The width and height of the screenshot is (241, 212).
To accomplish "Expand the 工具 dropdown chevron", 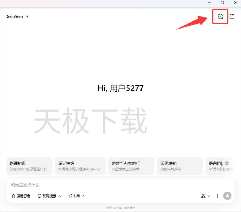I will click(x=83, y=196).
